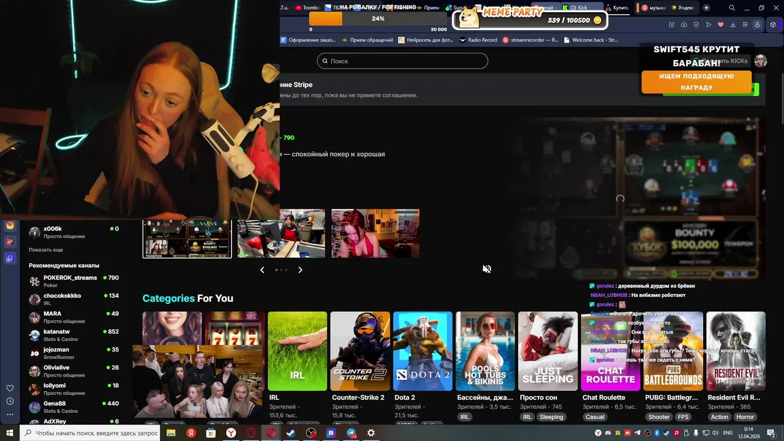Viewport: 784px width, 441px height.
Task: Open the clock history icon in sidebar
Action: coord(10,401)
